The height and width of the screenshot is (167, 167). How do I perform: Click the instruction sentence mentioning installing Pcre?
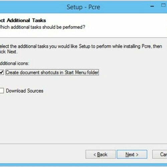pos(81,46)
